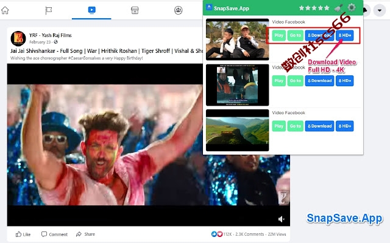Open YRF - Yash Raj Films page name
The image size is (390, 243).
coord(50,35)
